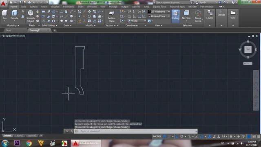Open status bar Customization menu icon

coord(259,136)
